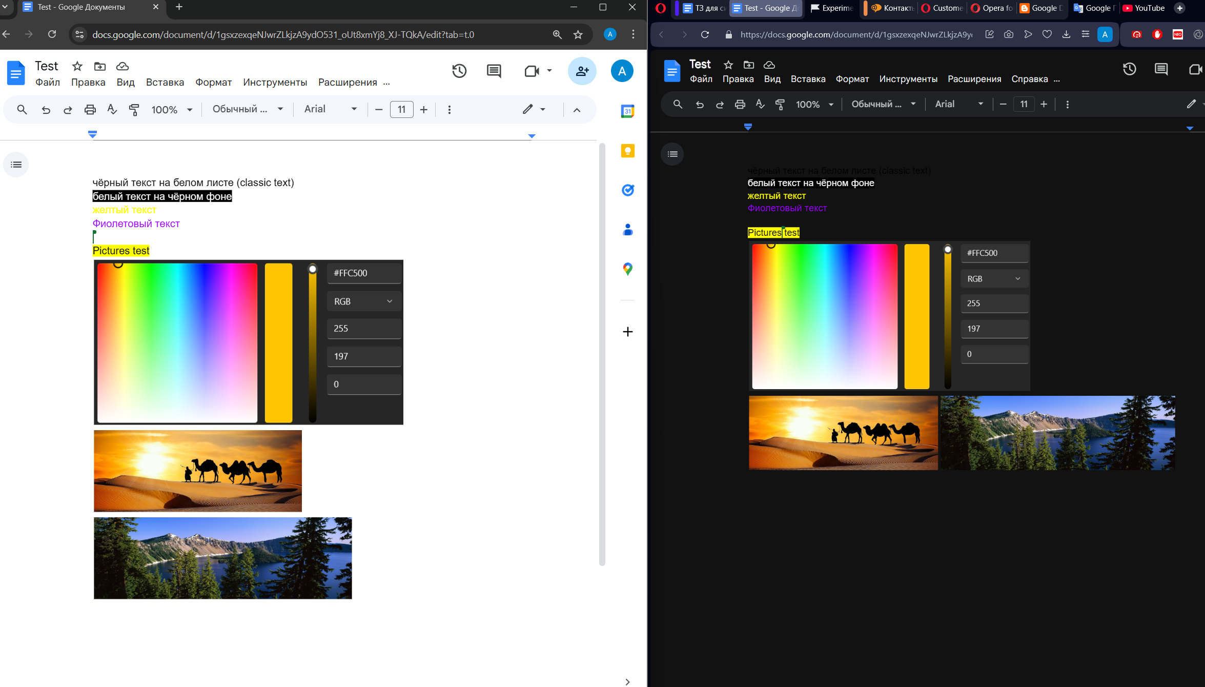This screenshot has width=1205, height=687.
Task: Open Google Calendar in the side panel
Action: (627, 111)
